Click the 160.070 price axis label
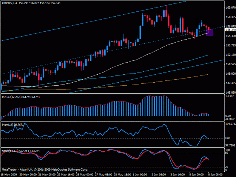Image resolution: width=236 pixels, height=177 pixels. (231, 8)
